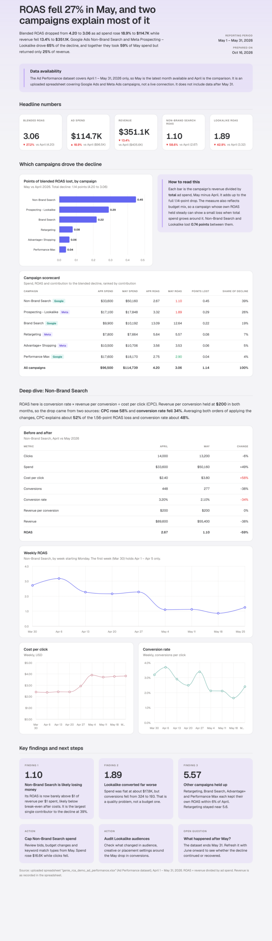
Task: Click the "MAY ROAS" column header
Action: (x=175, y=291)
